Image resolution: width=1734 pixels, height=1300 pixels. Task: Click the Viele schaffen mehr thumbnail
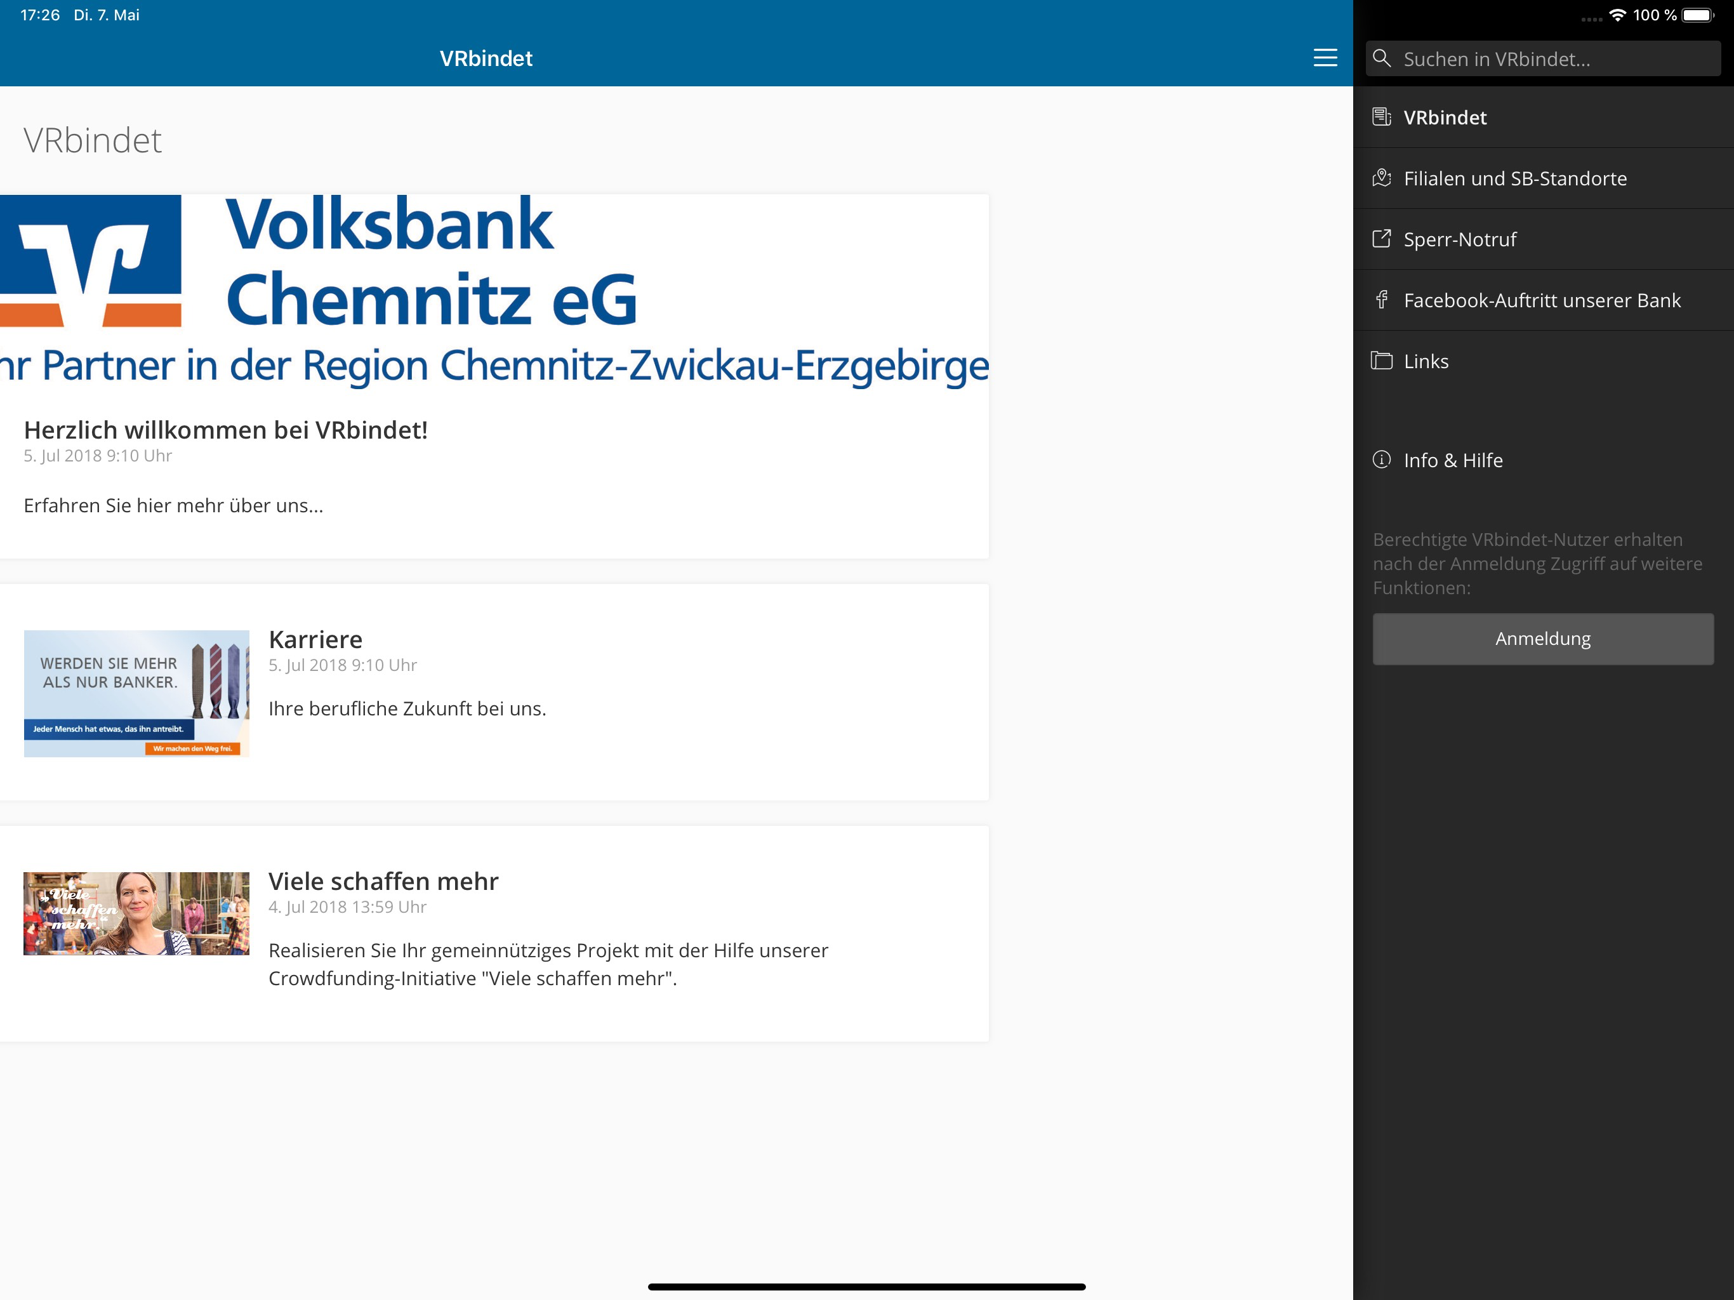click(136, 913)
